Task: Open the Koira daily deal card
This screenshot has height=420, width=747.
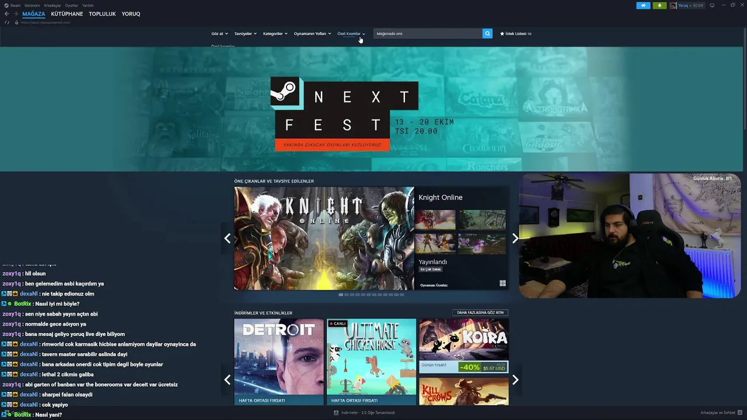Action: (x=463, y=346)
